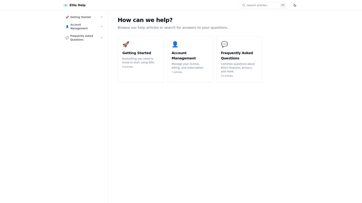Click 'Everything you need to know' description
Image resolution: width=362 pixels, height=203 pixels.
click(139, 61)
